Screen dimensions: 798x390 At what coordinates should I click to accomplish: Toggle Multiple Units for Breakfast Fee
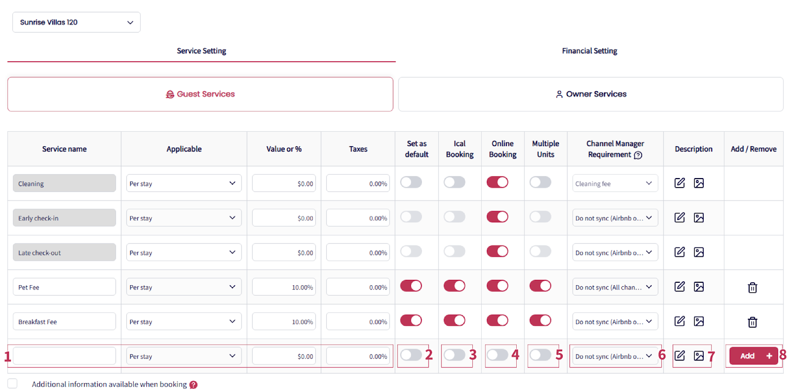(540, 320)
